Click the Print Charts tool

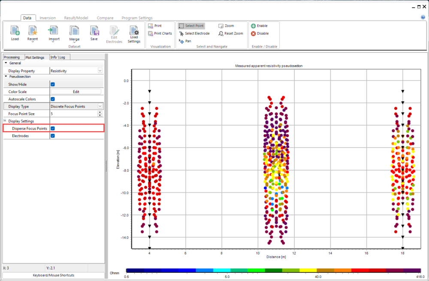coord(160,33)
